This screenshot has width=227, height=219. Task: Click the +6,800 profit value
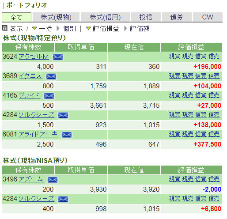[211, 209]
